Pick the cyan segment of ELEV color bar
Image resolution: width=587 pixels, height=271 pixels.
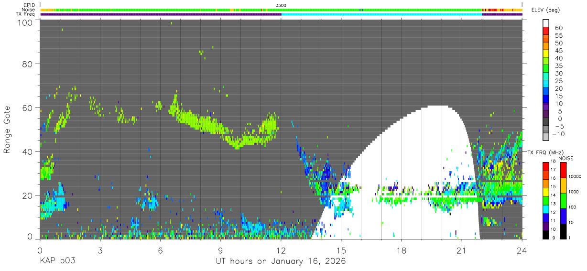tap(546, 84)
